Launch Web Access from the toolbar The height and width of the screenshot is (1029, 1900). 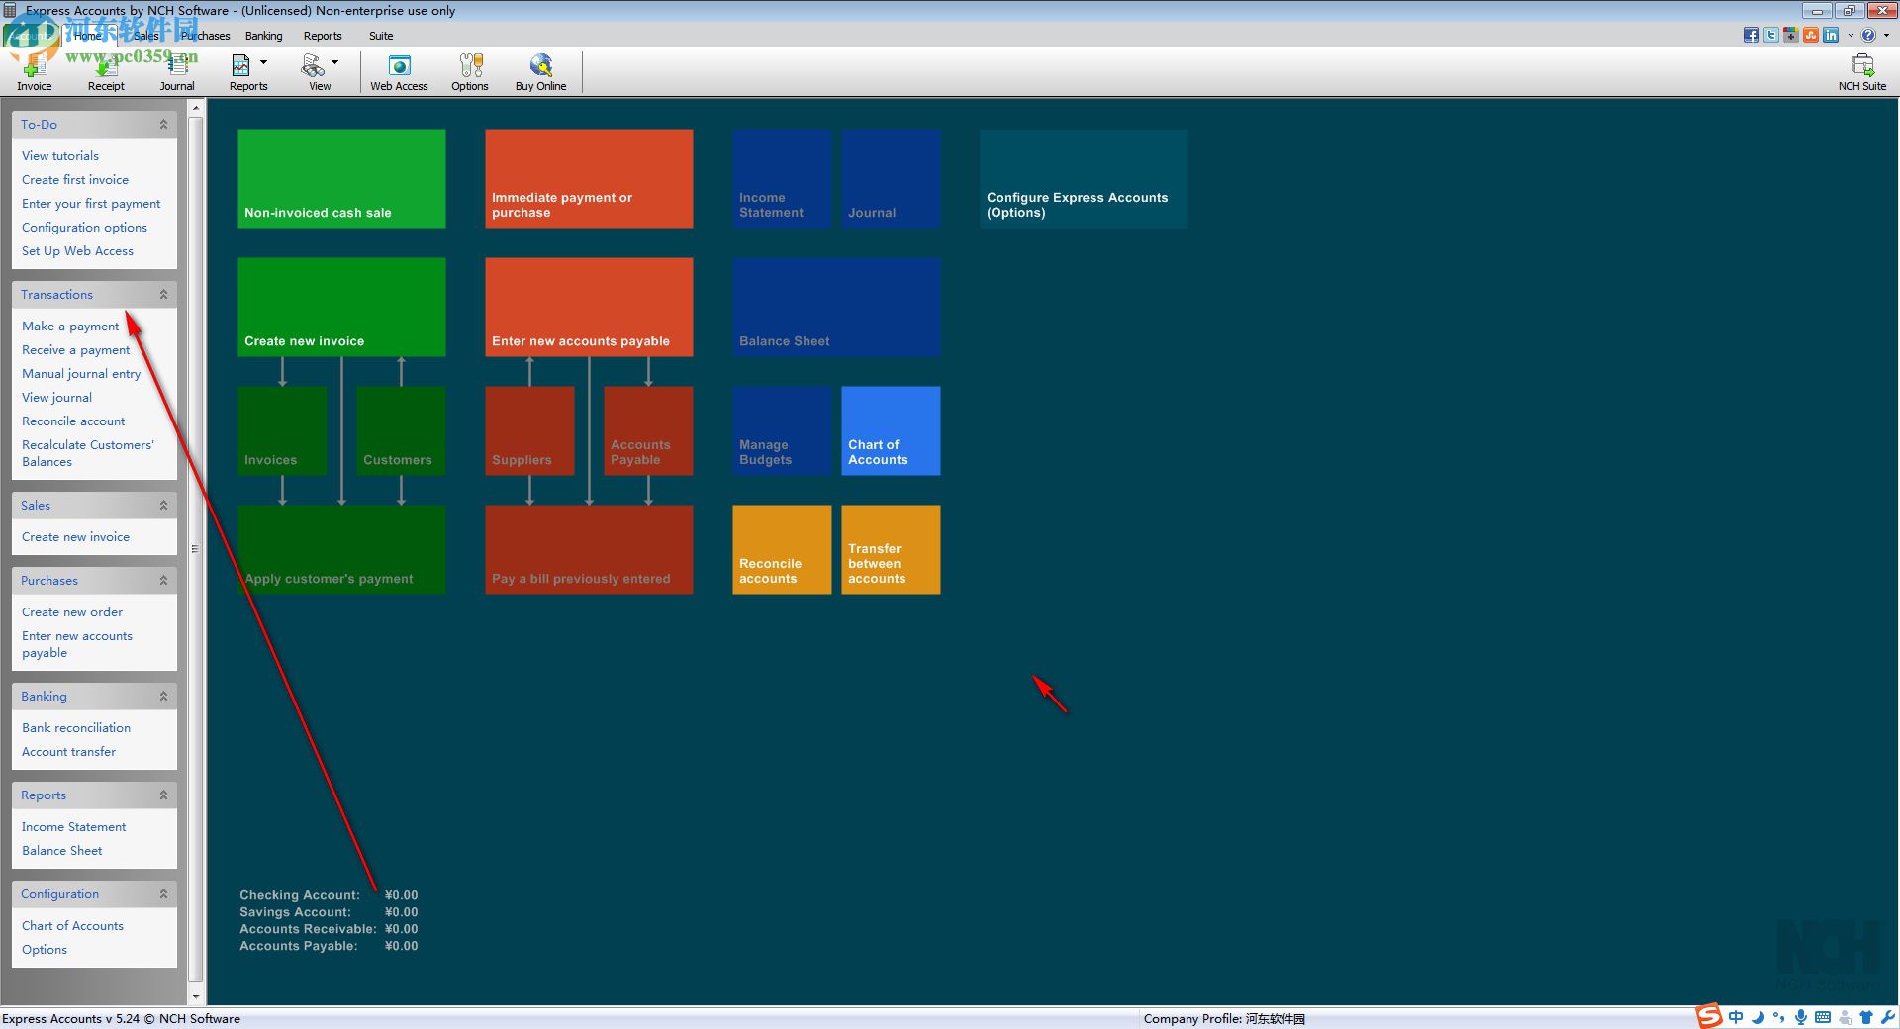pyautogui.click(x=399, y=72)
